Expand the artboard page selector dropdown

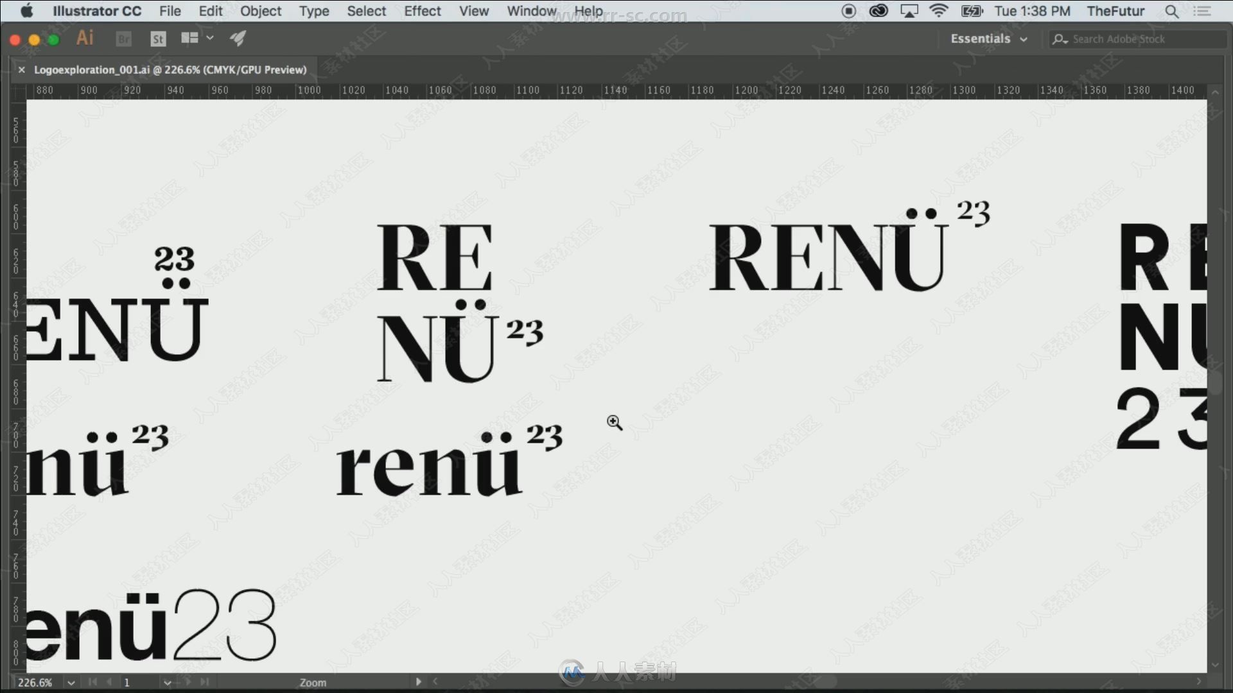click(x=168, y=681)
